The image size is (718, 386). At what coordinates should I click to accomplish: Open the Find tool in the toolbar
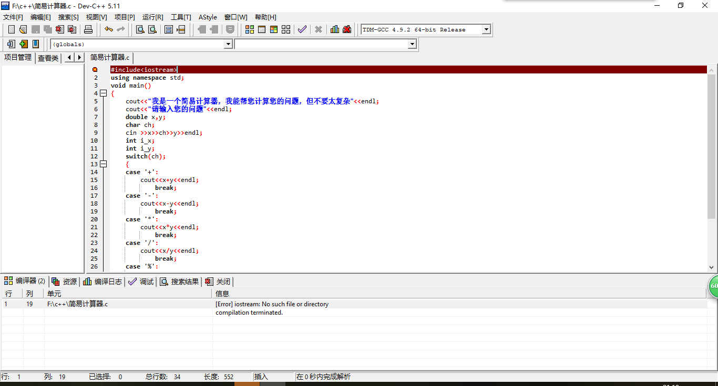[140, 29]
